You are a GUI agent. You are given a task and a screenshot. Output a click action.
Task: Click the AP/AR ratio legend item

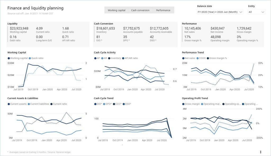tap(130, 58)
